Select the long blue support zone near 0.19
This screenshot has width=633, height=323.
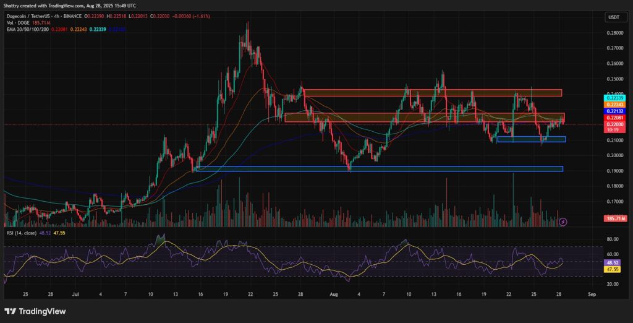[380, 168]
